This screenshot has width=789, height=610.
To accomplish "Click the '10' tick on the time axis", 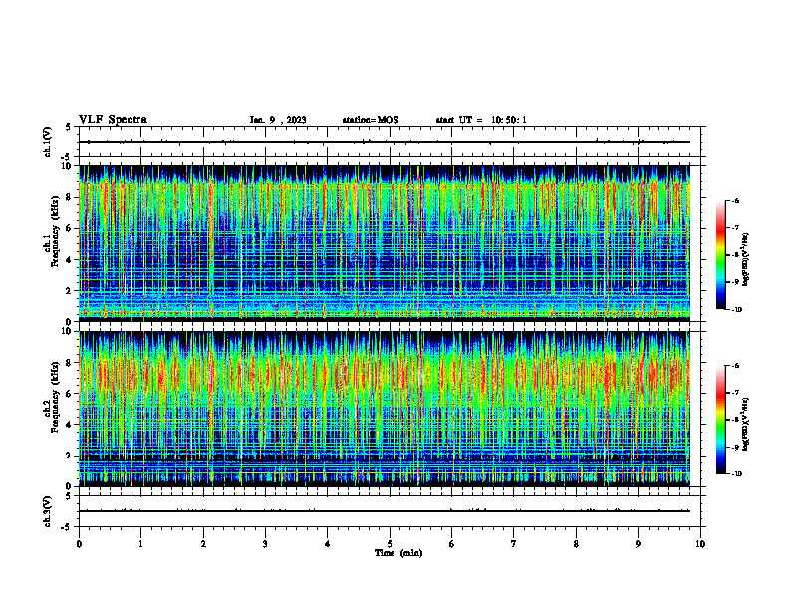I will pyautogui.click(x=700, y=544).
